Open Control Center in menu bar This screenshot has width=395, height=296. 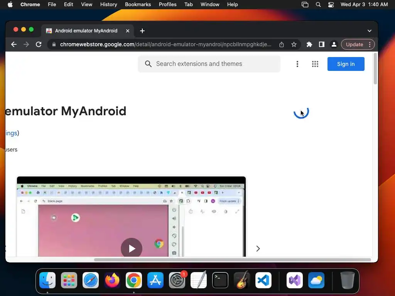point(331,5)
